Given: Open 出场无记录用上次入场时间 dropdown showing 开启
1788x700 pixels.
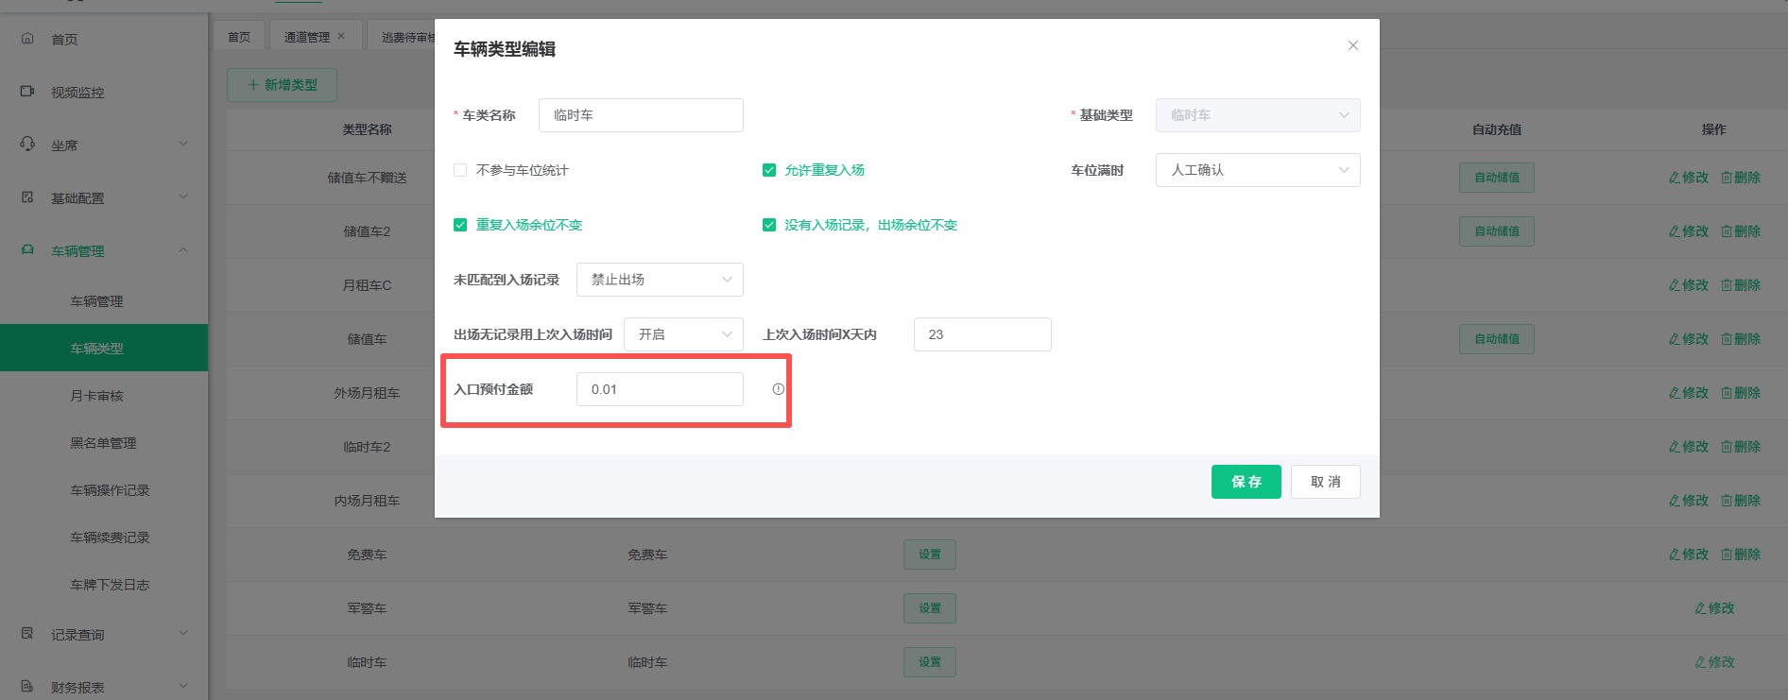Looking at the screenshot, I should [683, 334].
